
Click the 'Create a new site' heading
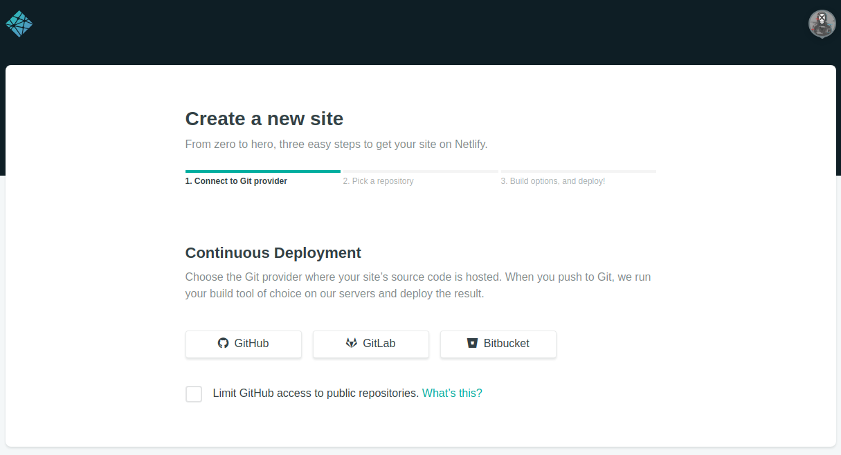coord(264,119)
